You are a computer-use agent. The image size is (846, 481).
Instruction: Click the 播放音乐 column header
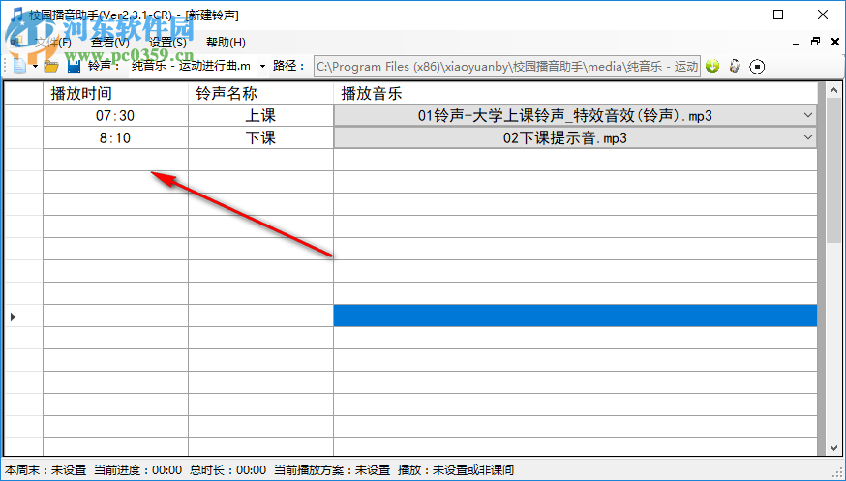575,93
